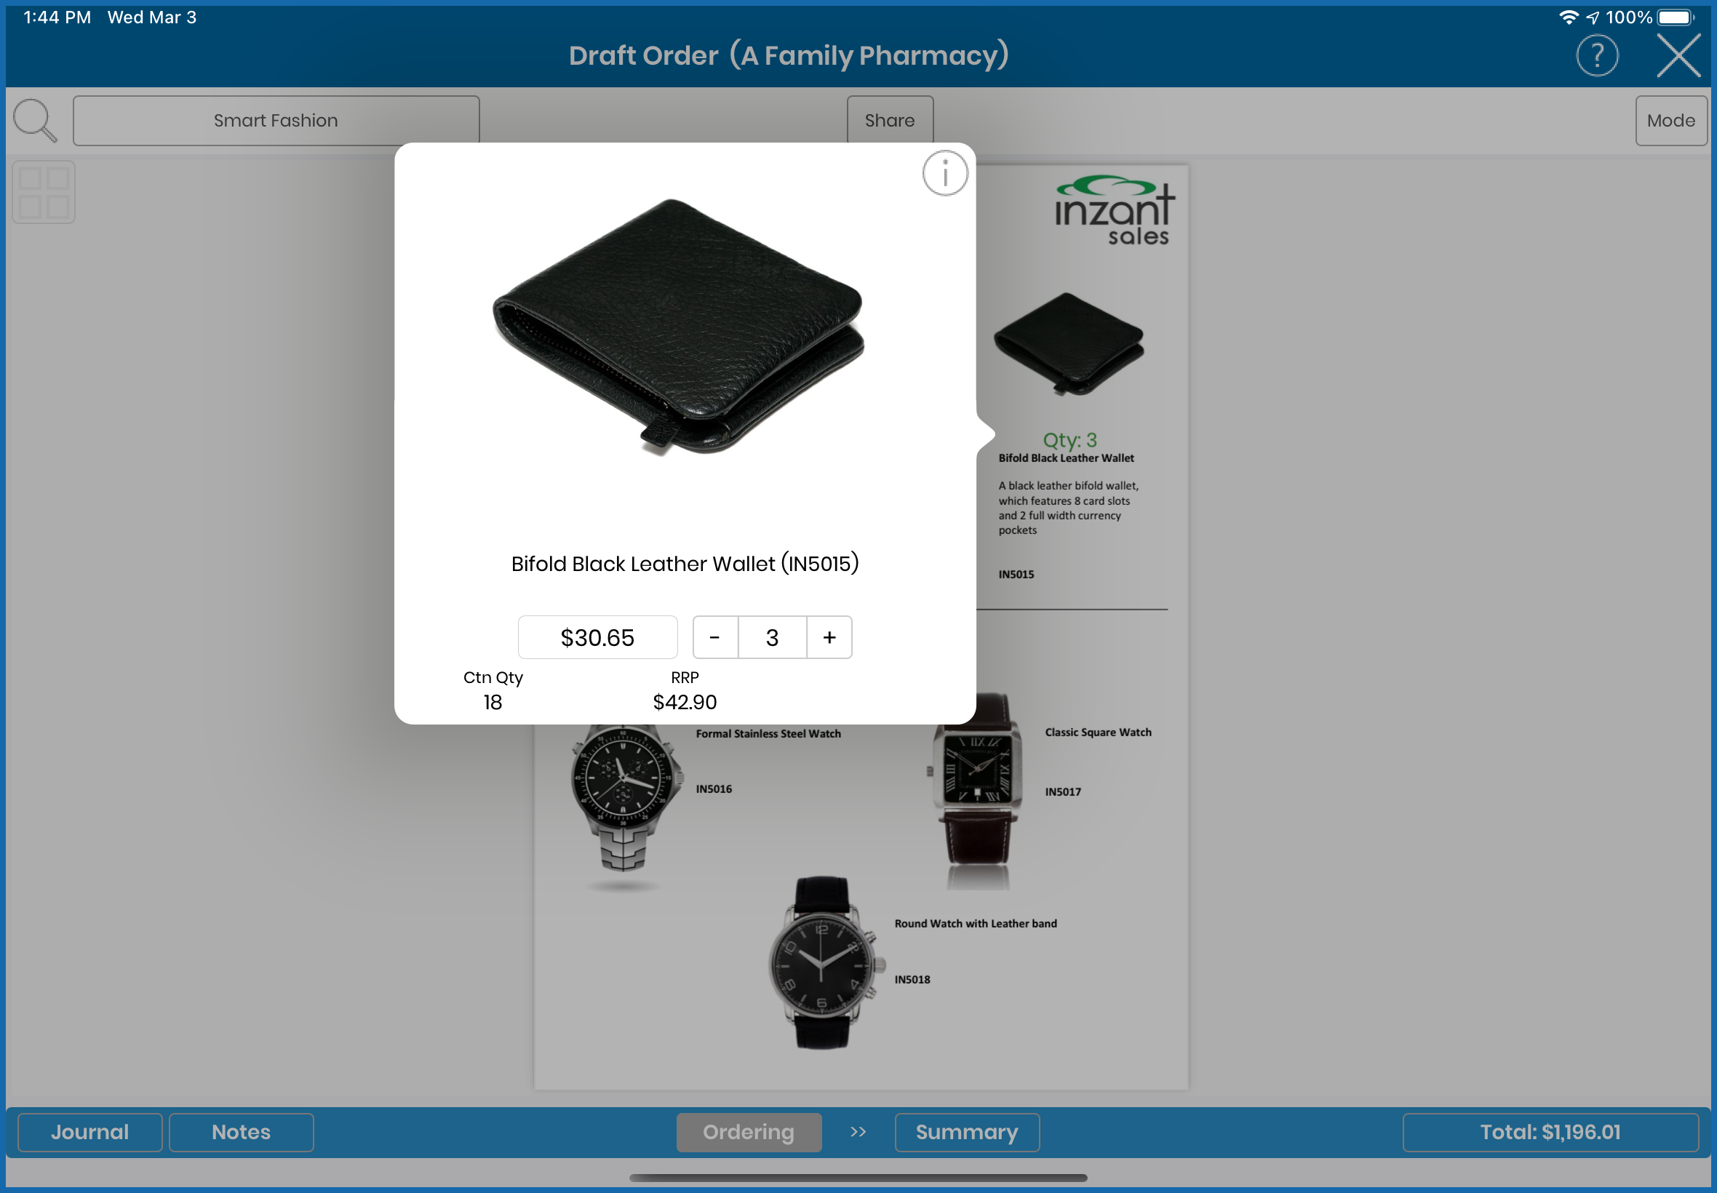Open the product info icon in popup
This screenshot has width=1717, height=1193.
pos(945,173)
